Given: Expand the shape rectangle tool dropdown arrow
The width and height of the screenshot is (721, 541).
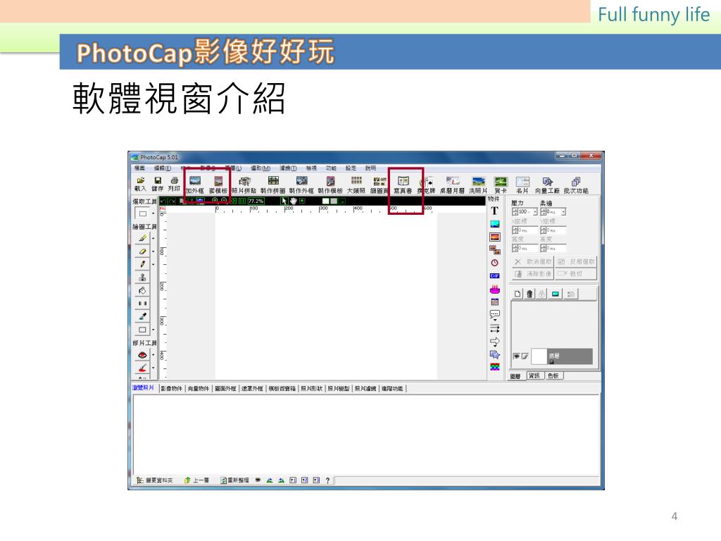Looking at the screenshot, I should [153, 330].
